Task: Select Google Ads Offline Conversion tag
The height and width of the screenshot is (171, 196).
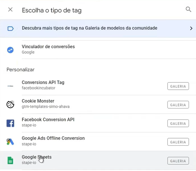Action: (x=53, y=138)
